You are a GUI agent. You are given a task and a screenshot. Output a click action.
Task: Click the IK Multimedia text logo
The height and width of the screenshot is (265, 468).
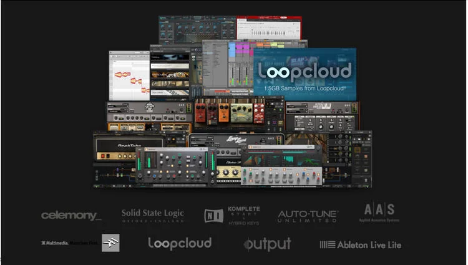tap(70, 243)
